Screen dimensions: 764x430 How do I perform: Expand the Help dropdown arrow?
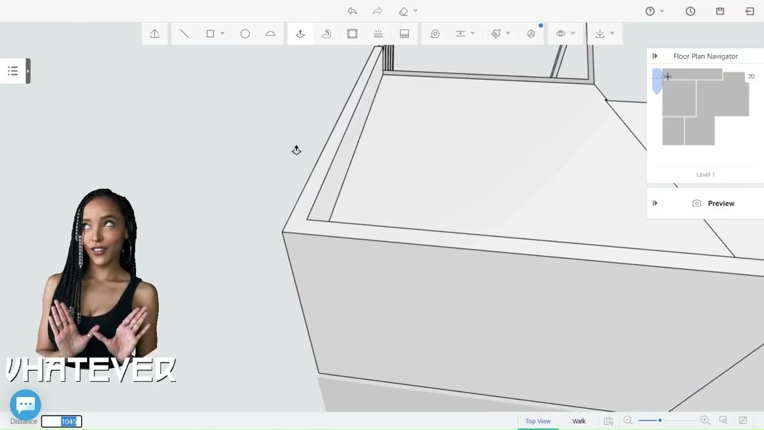662,11
